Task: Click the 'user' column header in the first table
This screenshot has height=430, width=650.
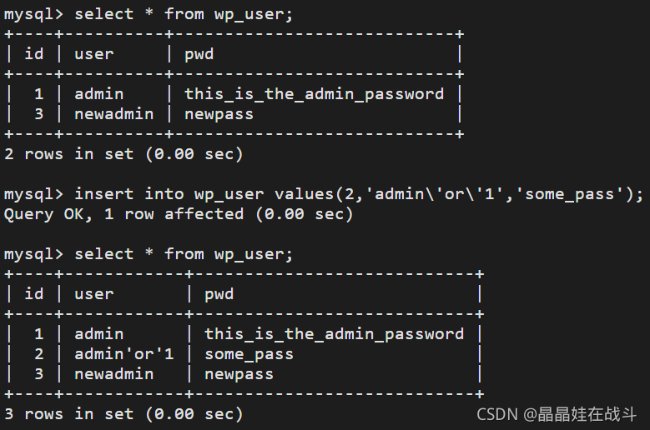Action: [x=94, y=55]
